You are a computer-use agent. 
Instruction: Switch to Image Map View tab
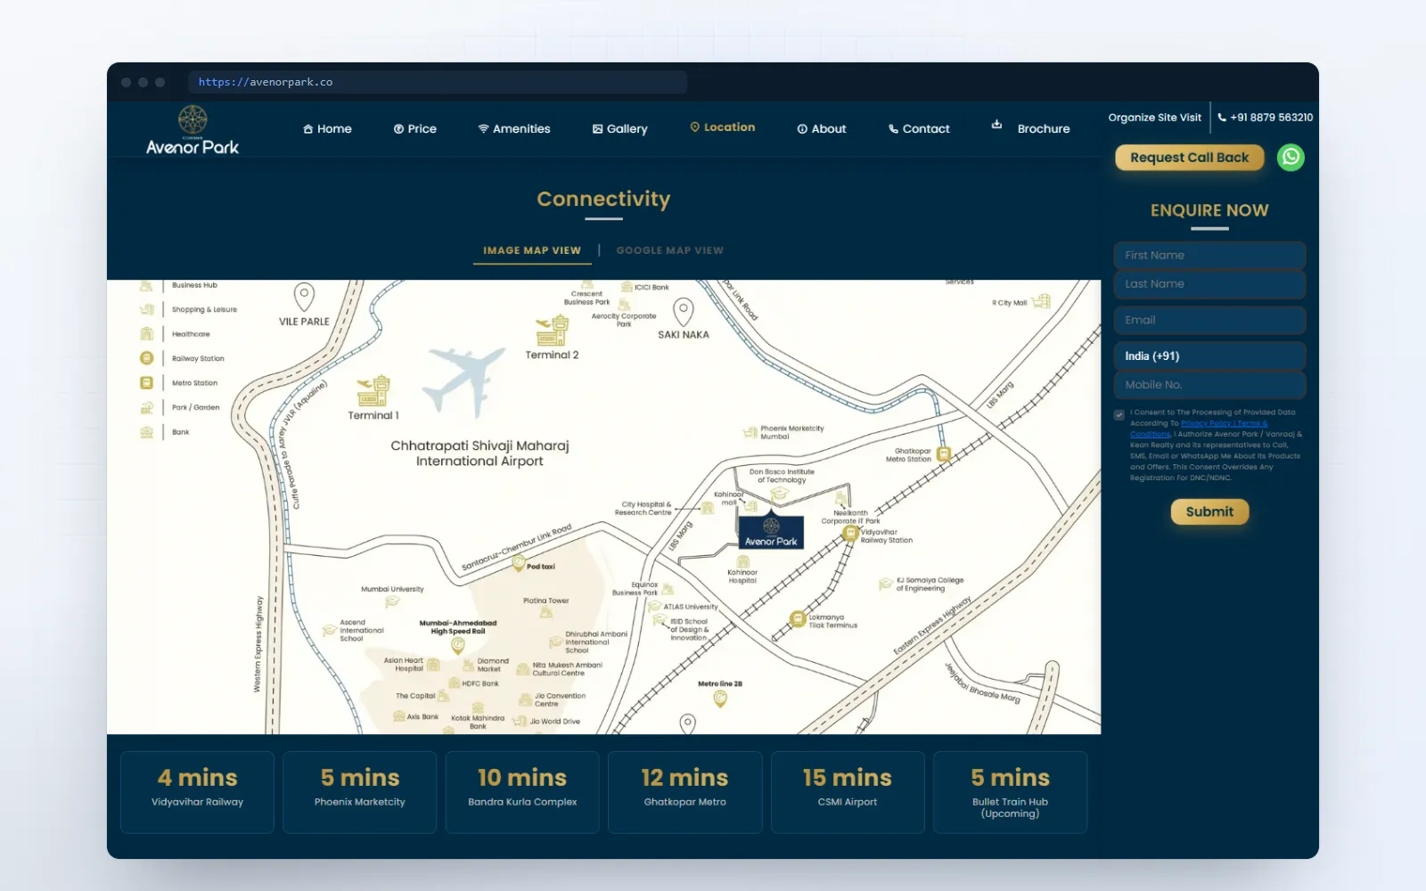(x=532, y=250)
